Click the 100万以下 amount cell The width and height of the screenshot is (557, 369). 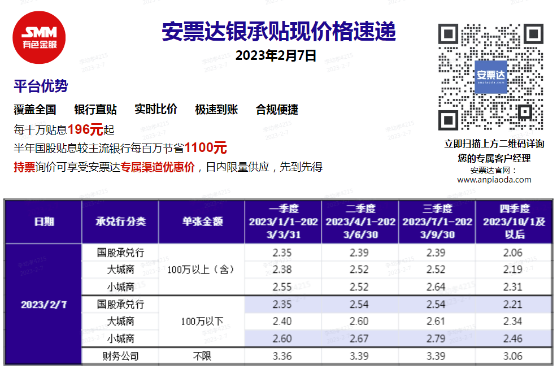tap(202, 322)
